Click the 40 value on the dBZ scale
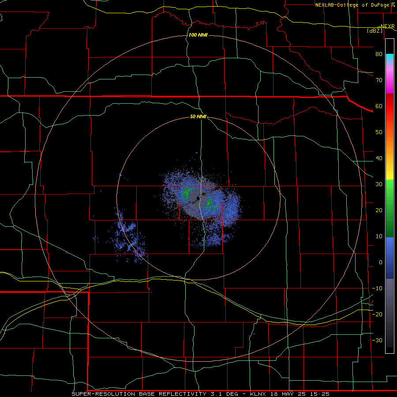 click(379, 158)
